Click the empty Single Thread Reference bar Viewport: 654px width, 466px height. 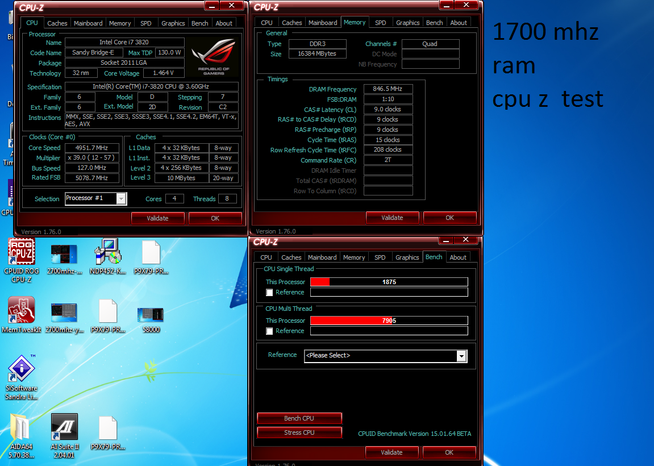pyautogui.click(x=389, y=292)
